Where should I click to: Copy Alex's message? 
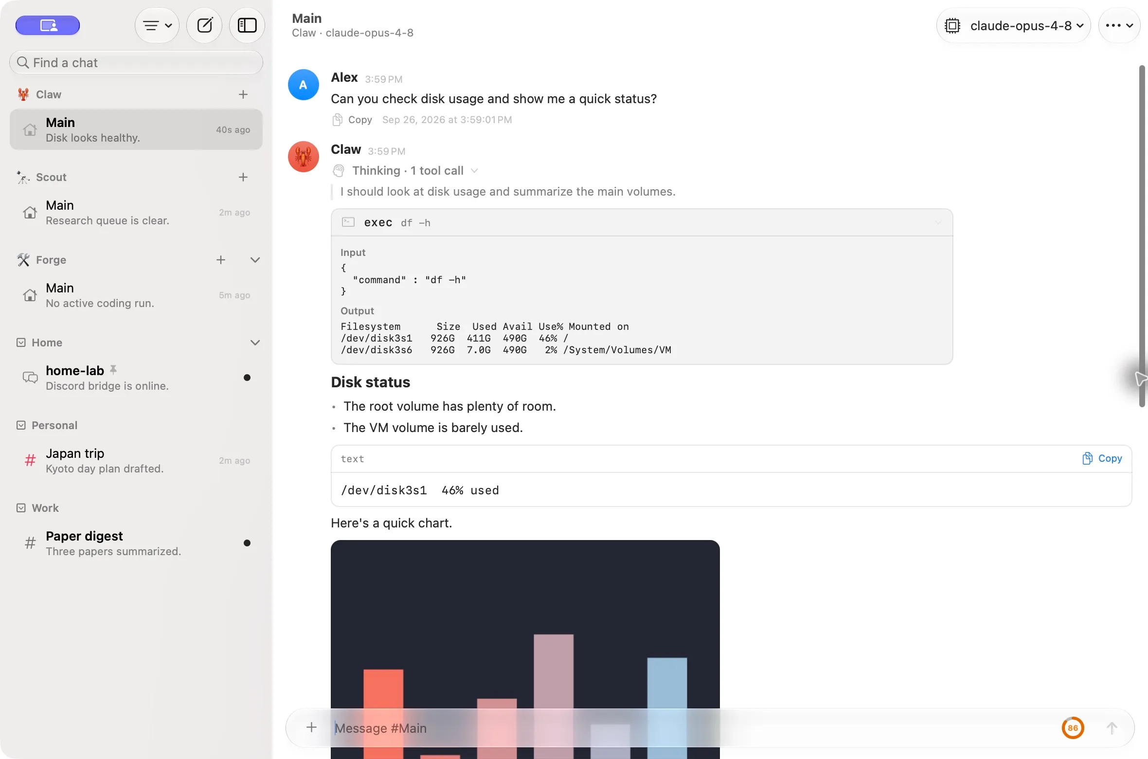[x=352, y=120]
